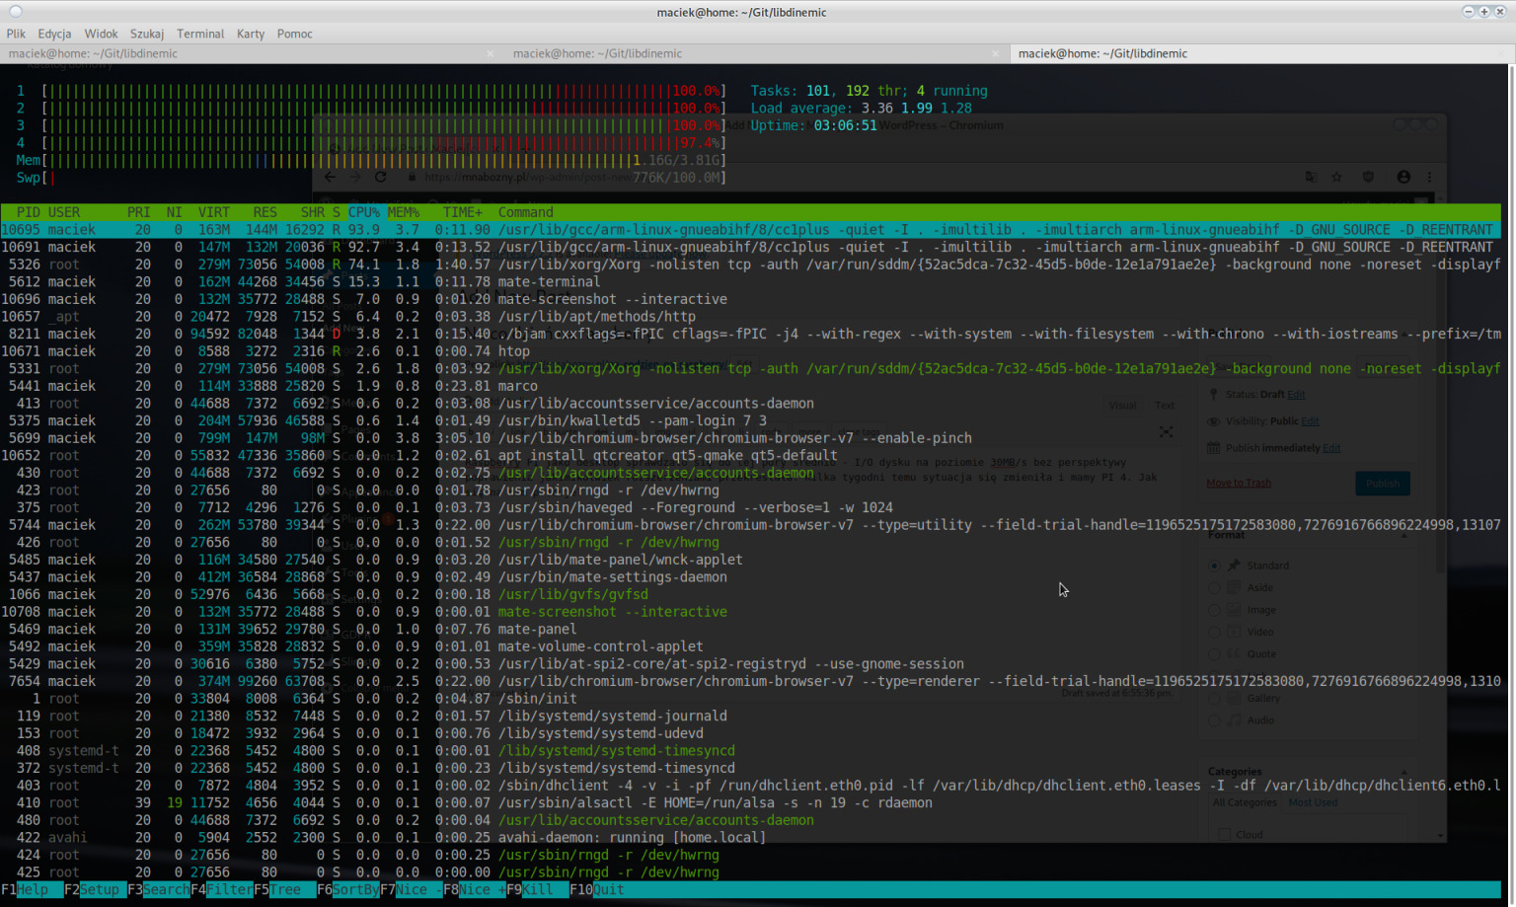This screenshot has height=907, width=1516.
Task: Open the Karty menu
Action: [251, 34]
